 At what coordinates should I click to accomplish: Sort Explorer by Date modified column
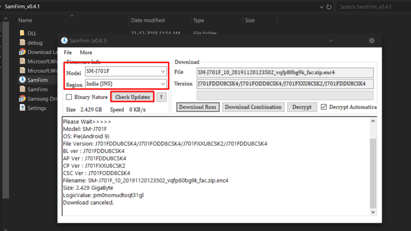148,20
